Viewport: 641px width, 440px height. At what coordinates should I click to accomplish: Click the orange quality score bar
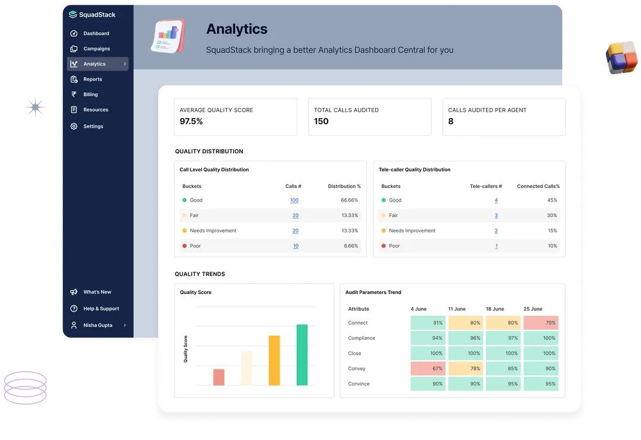tap(274, 361)
